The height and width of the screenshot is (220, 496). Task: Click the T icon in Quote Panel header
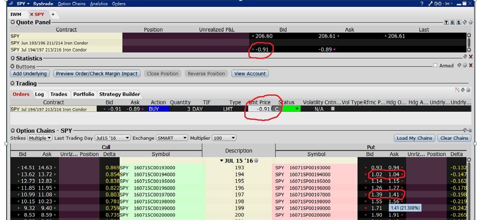pos(447,22)
